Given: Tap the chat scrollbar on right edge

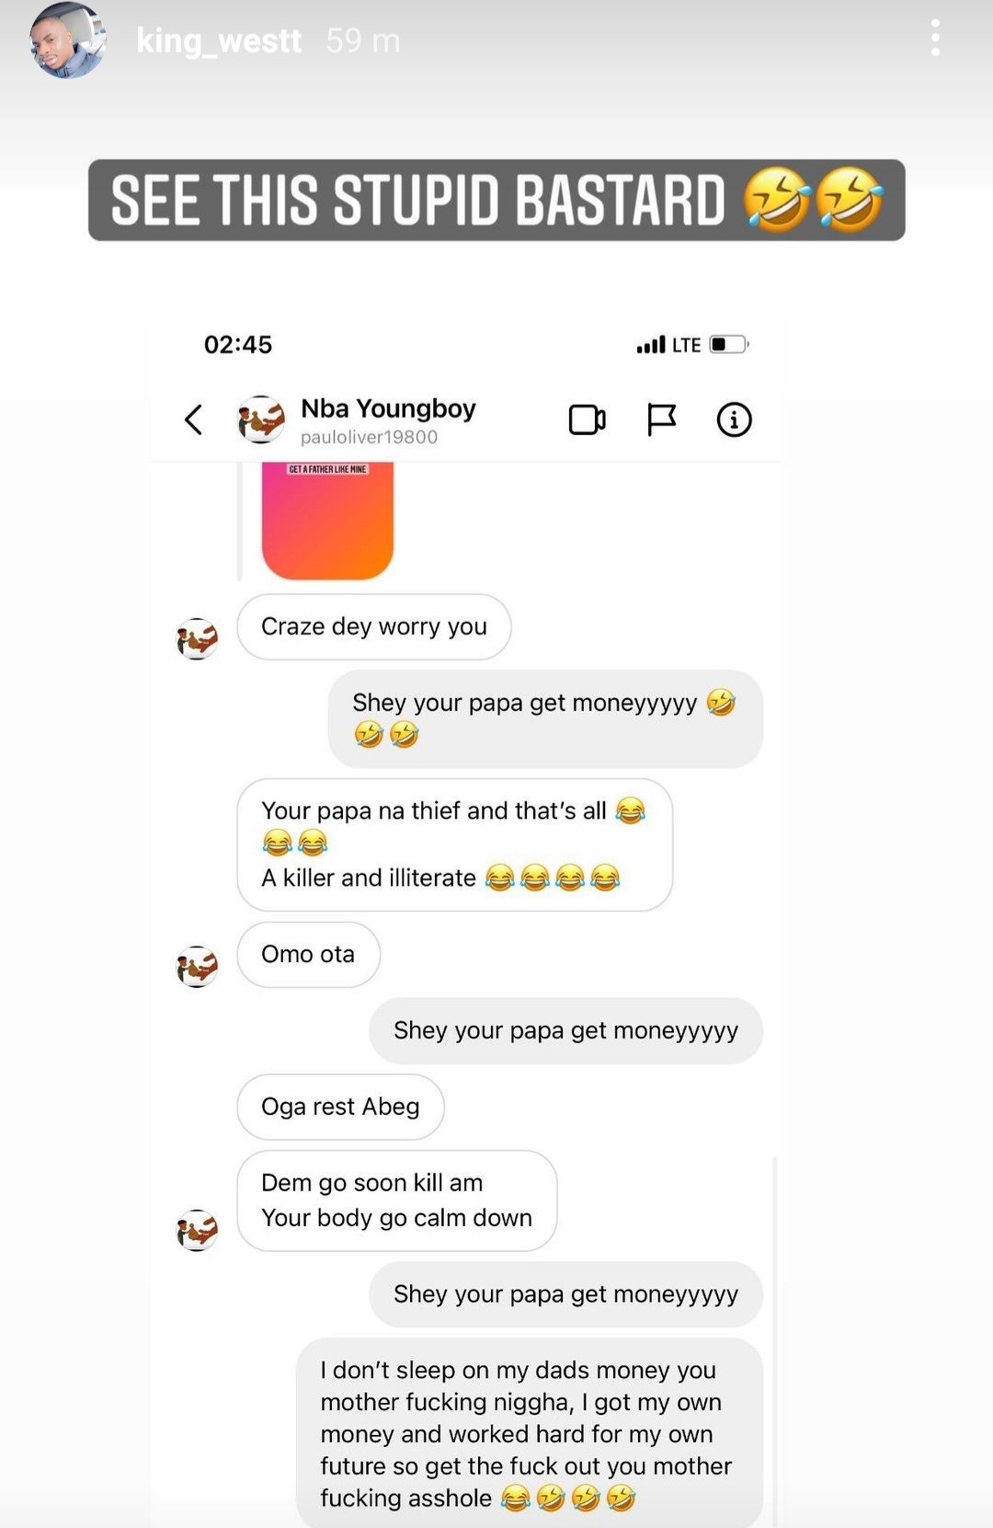Looking at the screenshot, I should click(775, 1343).
